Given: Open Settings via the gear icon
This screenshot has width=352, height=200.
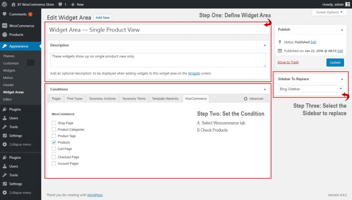Looking at the screenshot, I should pos(5,135).
